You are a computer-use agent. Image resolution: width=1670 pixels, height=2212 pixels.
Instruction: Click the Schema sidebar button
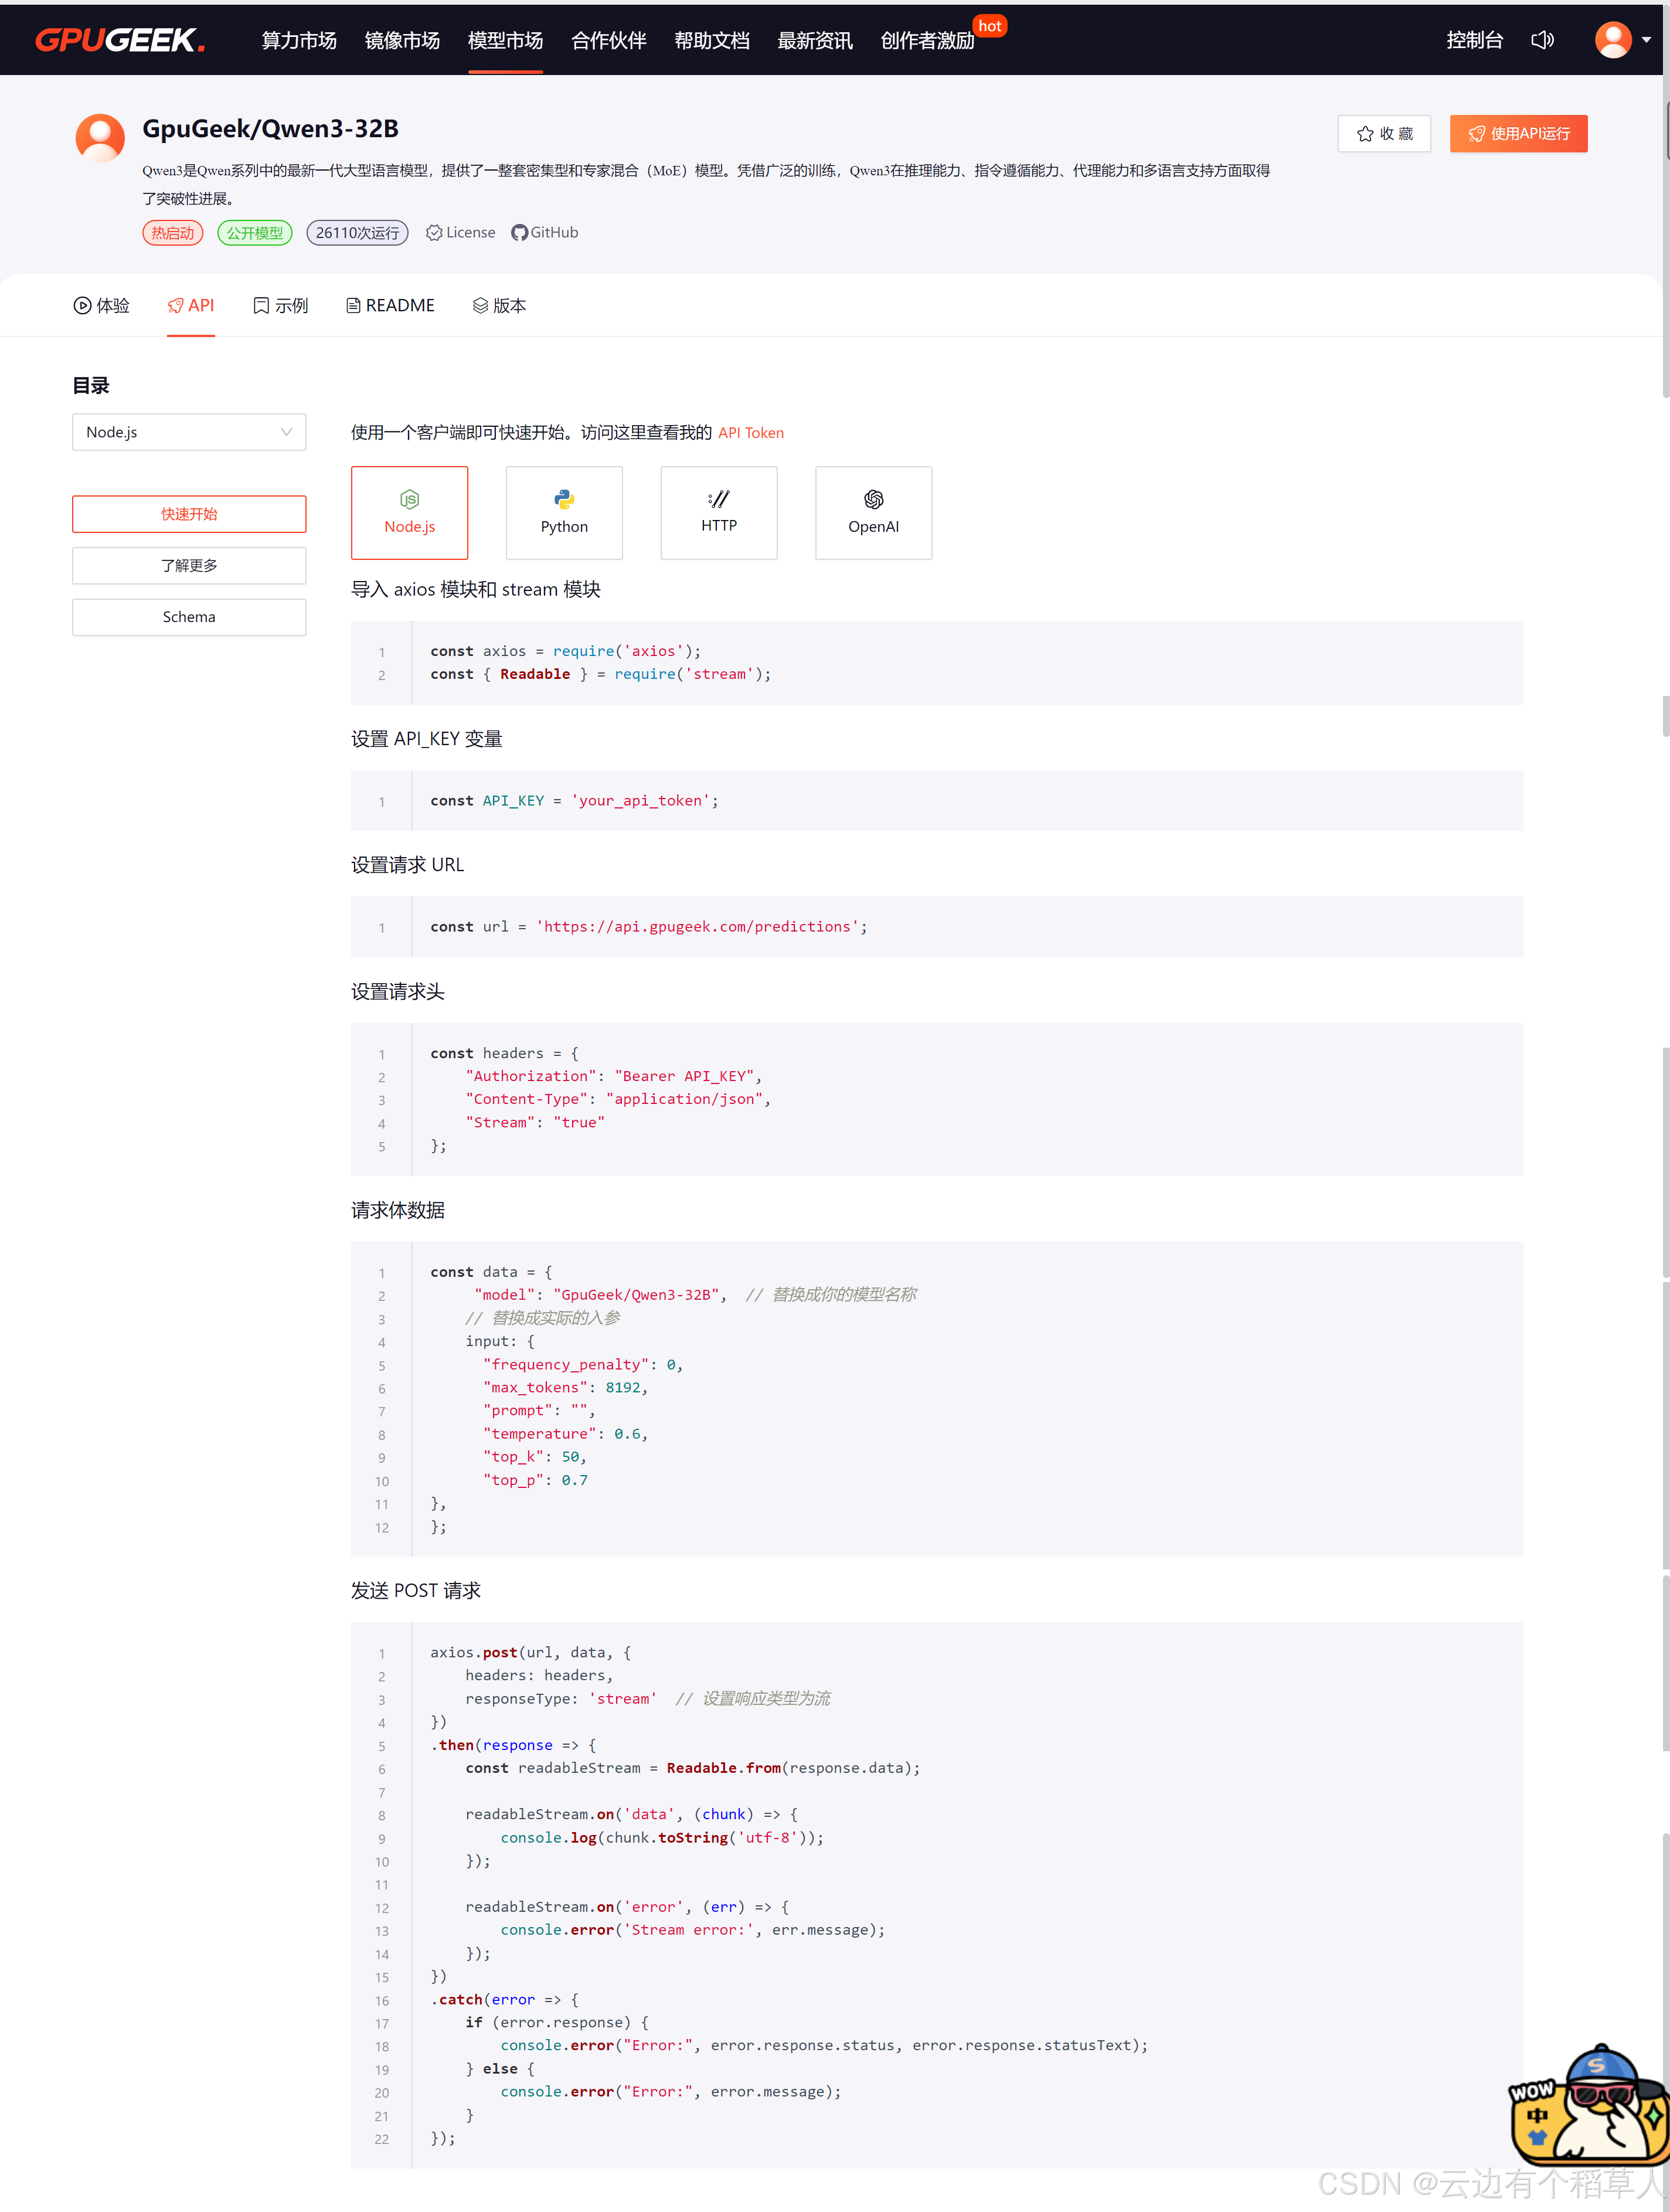[x=189, y=617]
